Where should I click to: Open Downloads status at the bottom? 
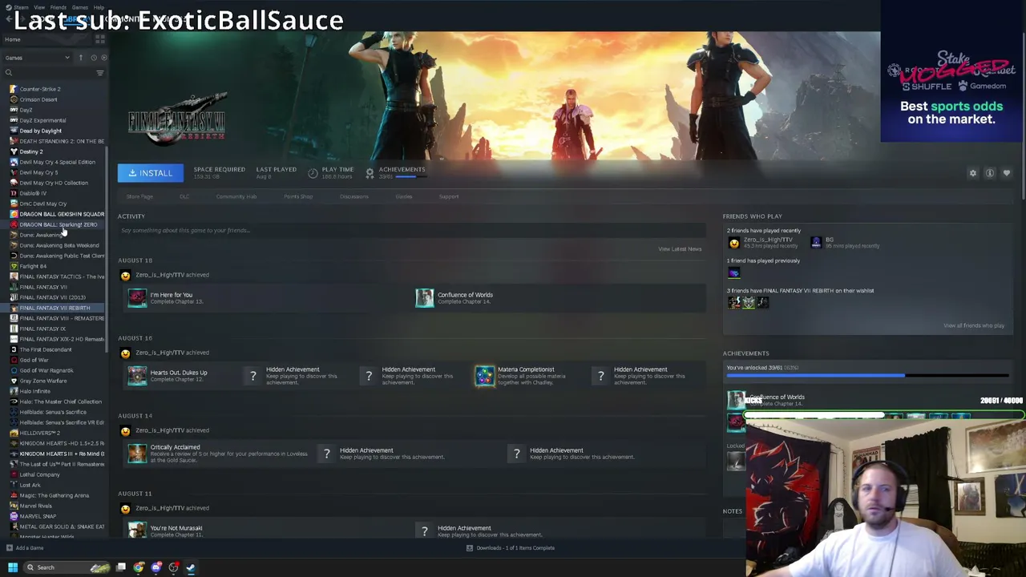[511, 548]
